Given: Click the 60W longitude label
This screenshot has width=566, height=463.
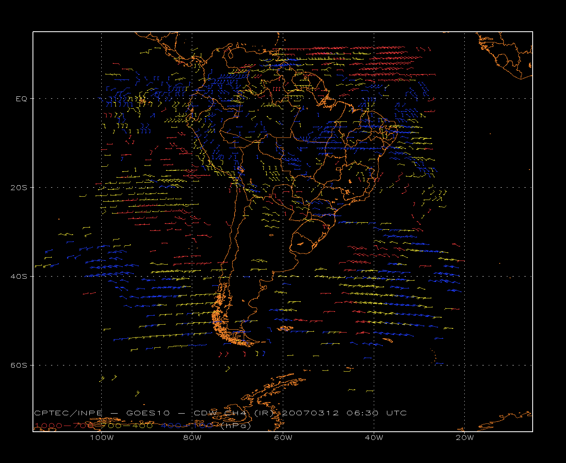Looking at the screenshot, I should pos(283,437).
